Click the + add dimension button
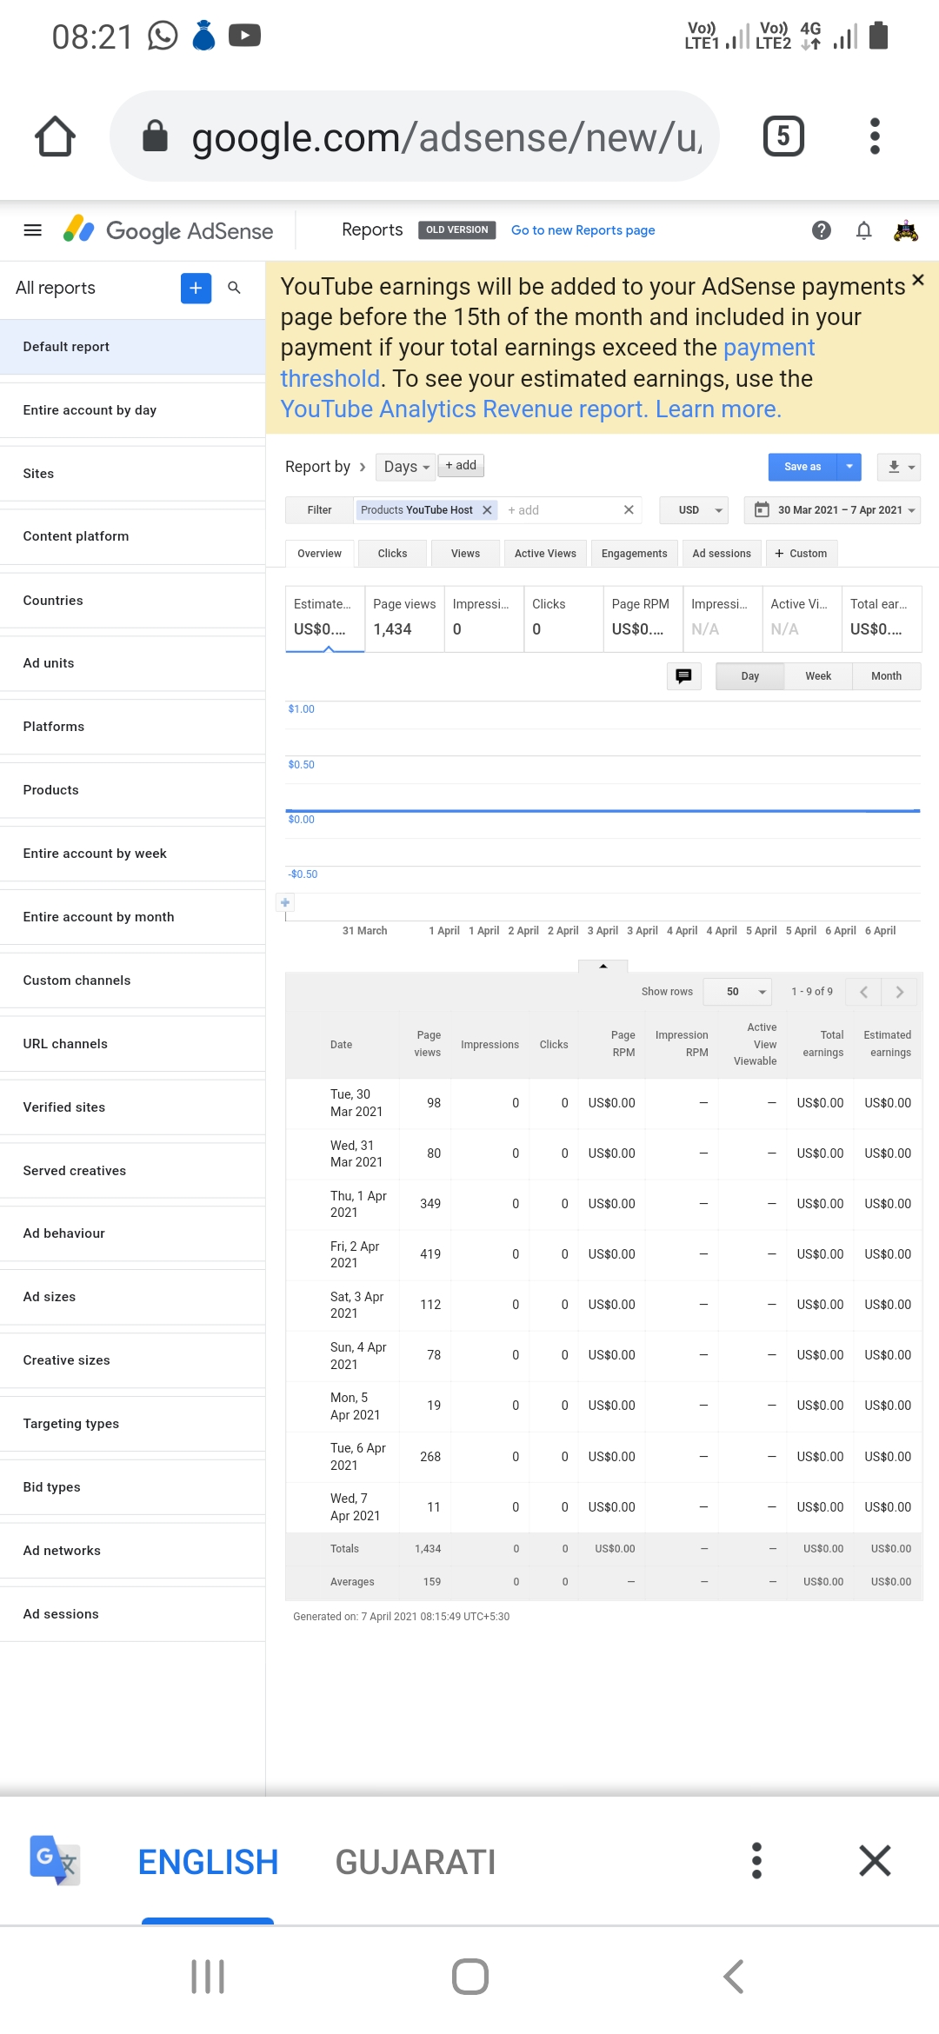The height and width of the screenshot is (2034, 939). (461, 466)
